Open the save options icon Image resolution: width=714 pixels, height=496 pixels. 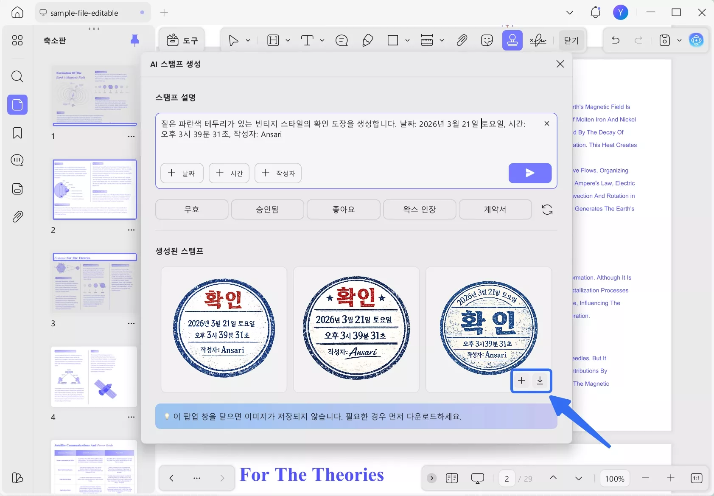[665, 40]
